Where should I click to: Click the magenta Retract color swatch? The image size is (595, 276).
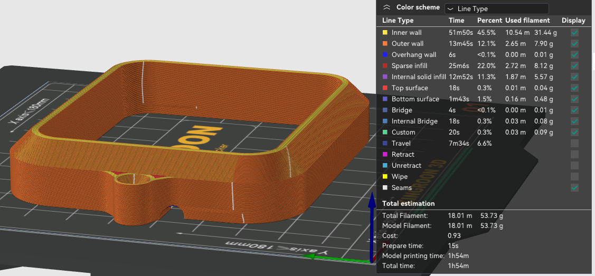[385, 154]
